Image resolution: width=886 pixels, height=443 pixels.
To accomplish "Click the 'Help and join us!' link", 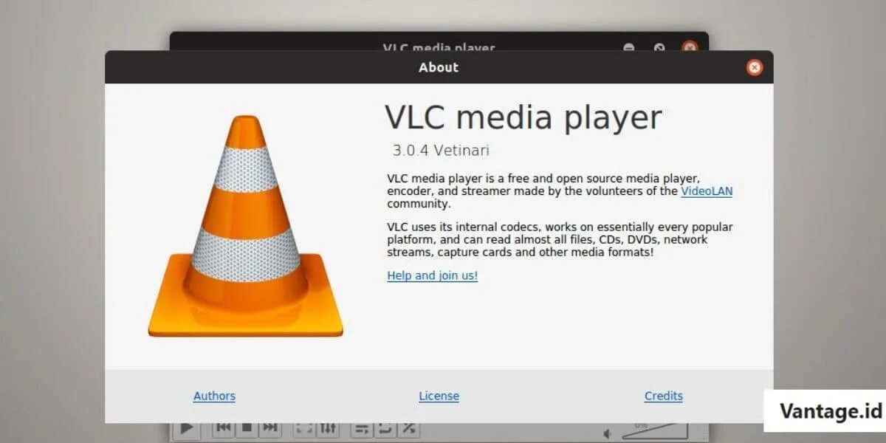I will tap(433, 275).
